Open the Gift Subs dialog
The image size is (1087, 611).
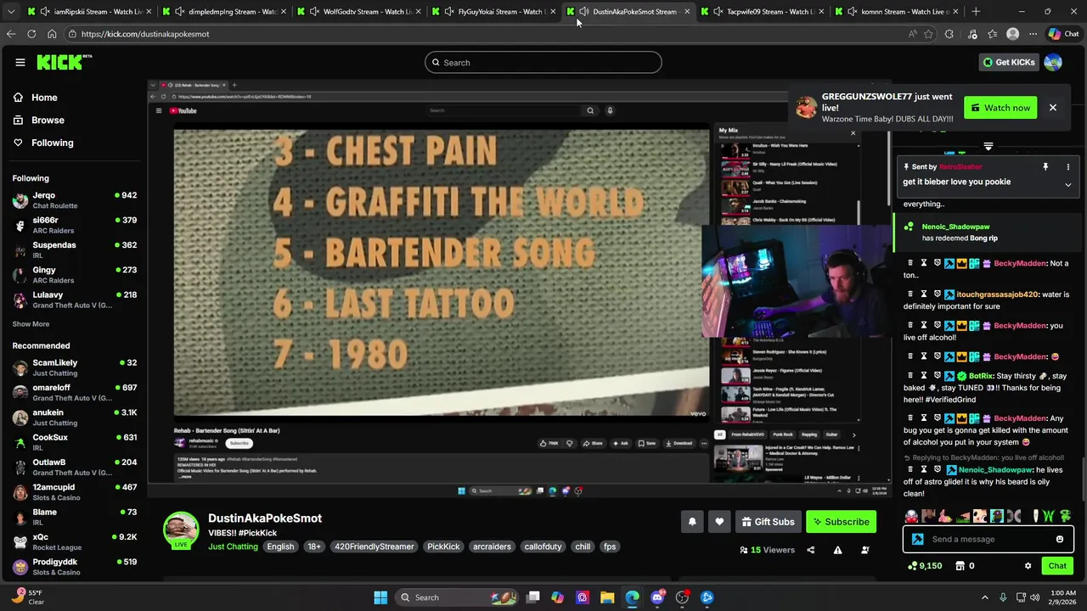768,522
